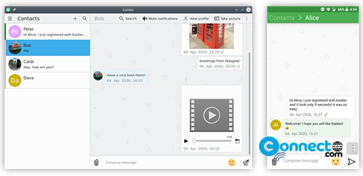The height and width of the screenshot is (176, 363).
Task: Select Bob conversation in contacts
Action: point(47,47)
